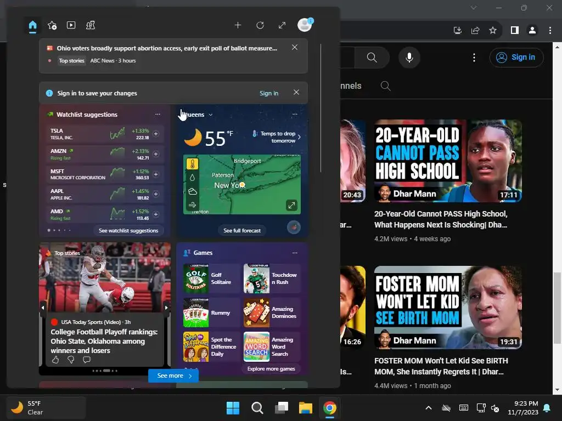Show hidden system tray icons chevron

[x=428, y=408]
